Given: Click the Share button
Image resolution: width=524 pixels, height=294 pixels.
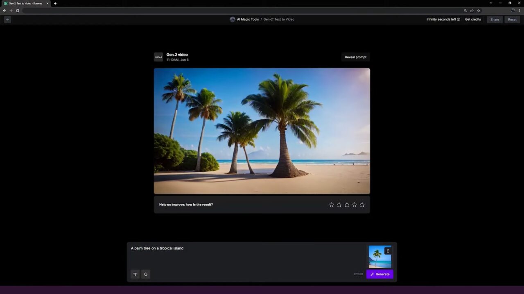Looking at the screenshot, I should point(495,19).
